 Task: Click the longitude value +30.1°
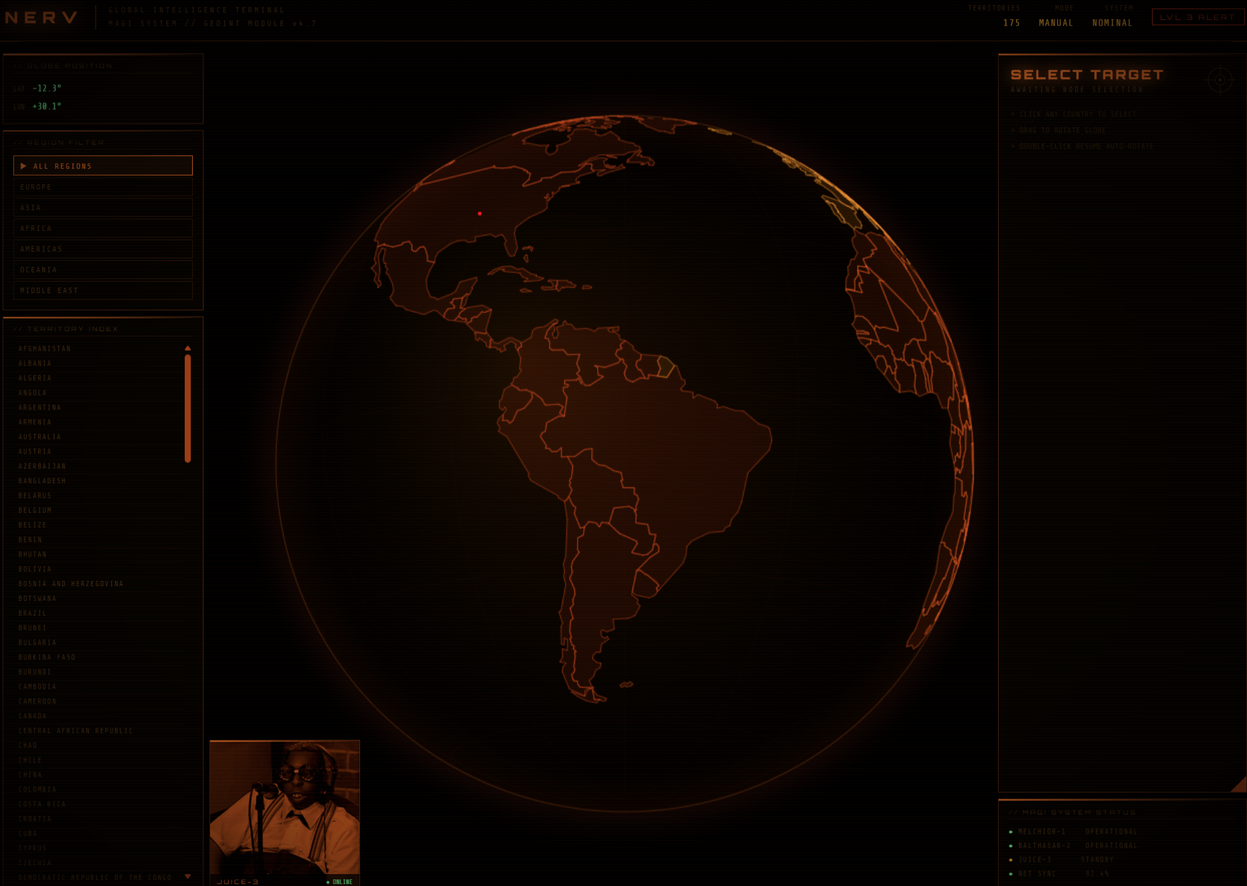coord(47,106)
